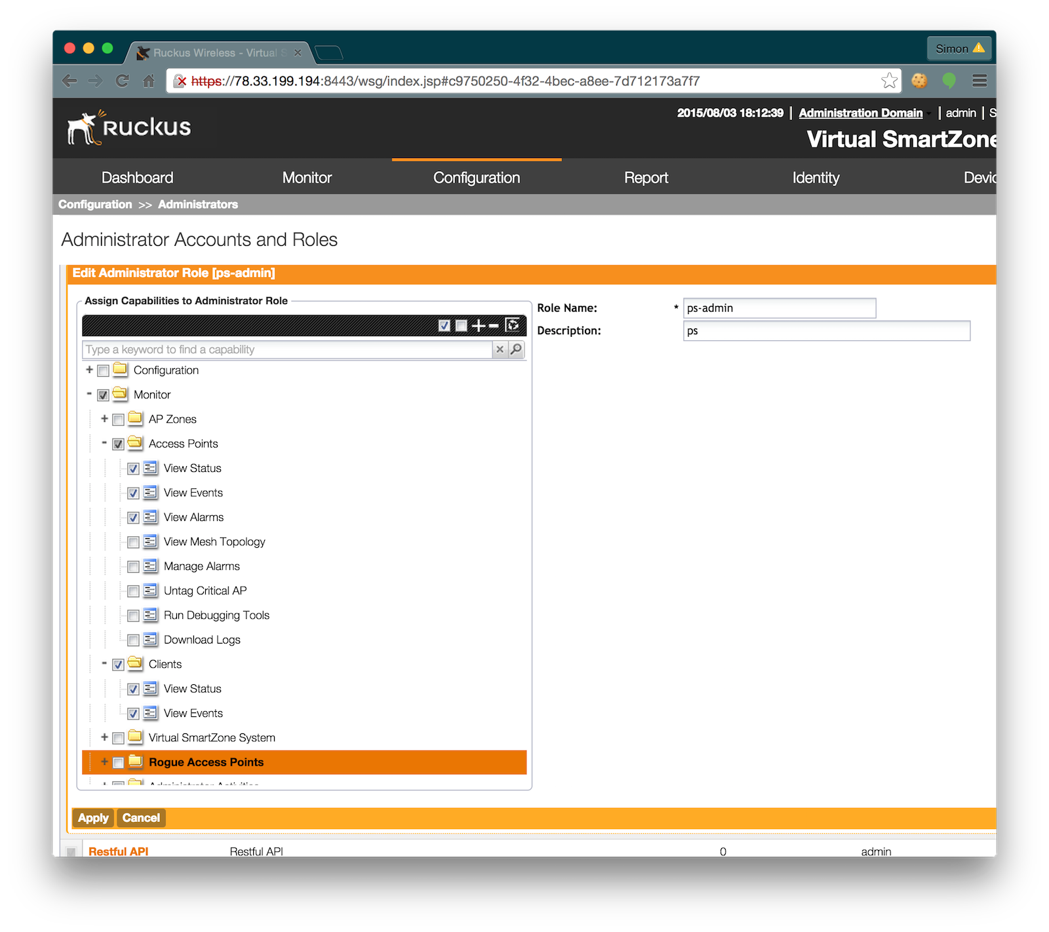Open the browser hamburger menu
This screenshot has width=1049, height=932.
tap(980, 81)
